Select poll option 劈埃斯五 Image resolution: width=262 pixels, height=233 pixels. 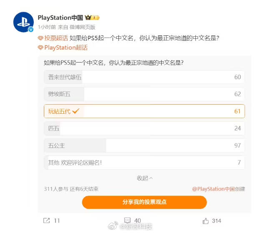click(144, 94)
